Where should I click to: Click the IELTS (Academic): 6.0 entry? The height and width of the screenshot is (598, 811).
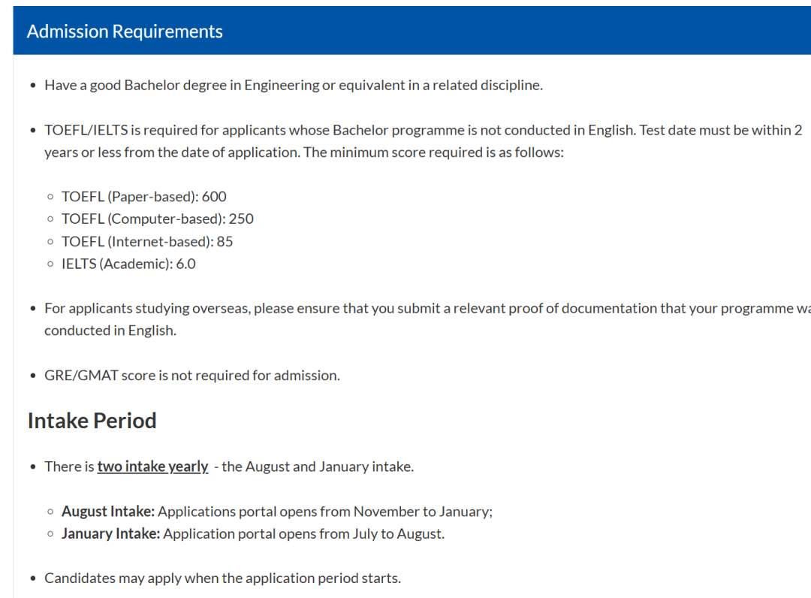(128, 264)
